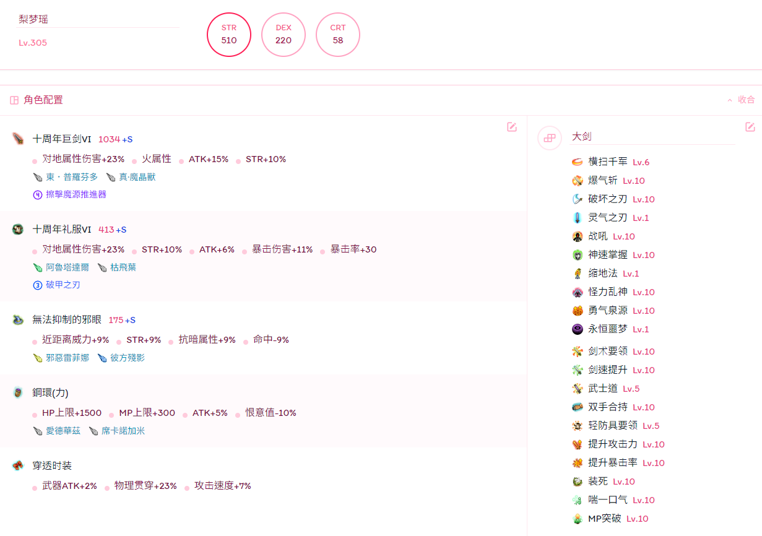Click the 武士道 skill icon
Screen dimensions: 762x536
click(578, 389)
